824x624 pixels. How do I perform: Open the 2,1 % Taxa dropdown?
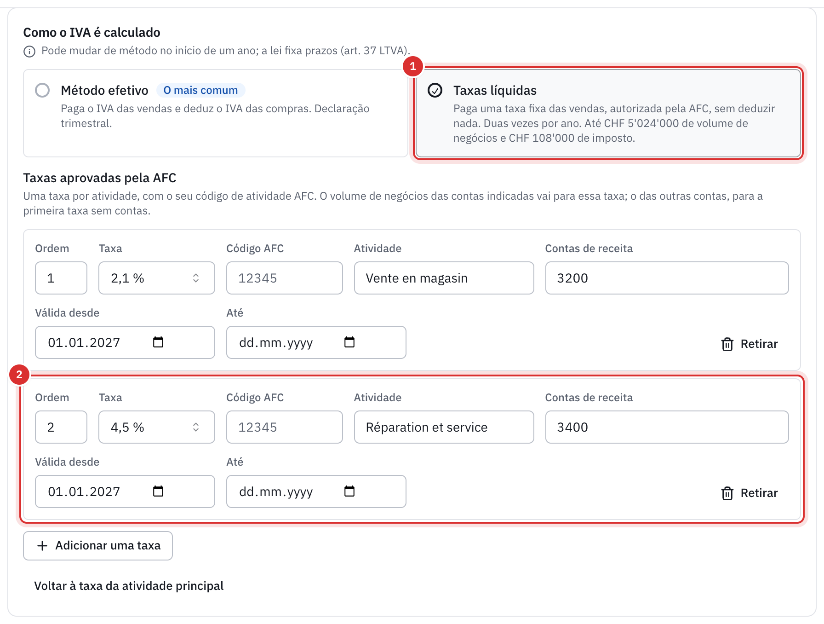coord(157,278)
